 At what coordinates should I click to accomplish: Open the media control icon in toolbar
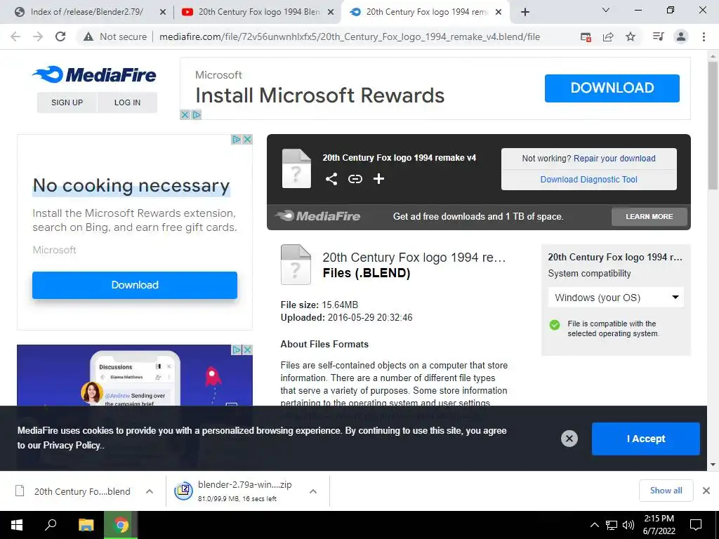coord(658,36)
